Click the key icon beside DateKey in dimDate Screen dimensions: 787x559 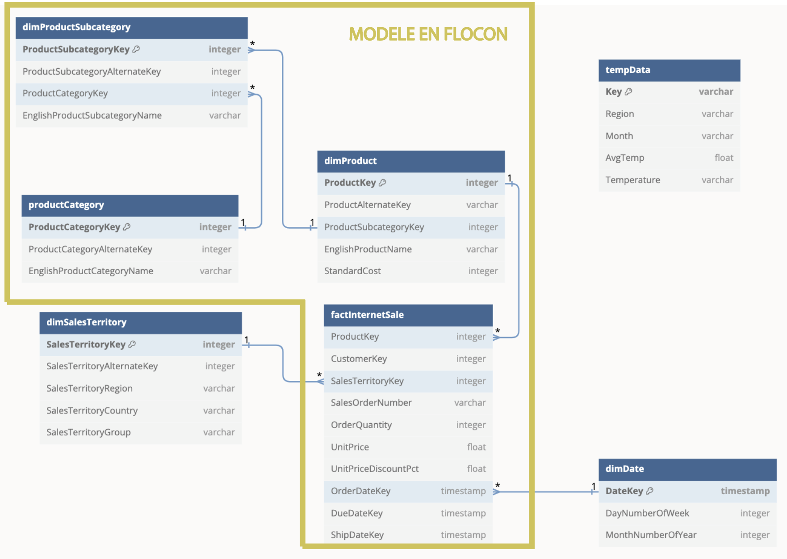click(x=650, y=491)
